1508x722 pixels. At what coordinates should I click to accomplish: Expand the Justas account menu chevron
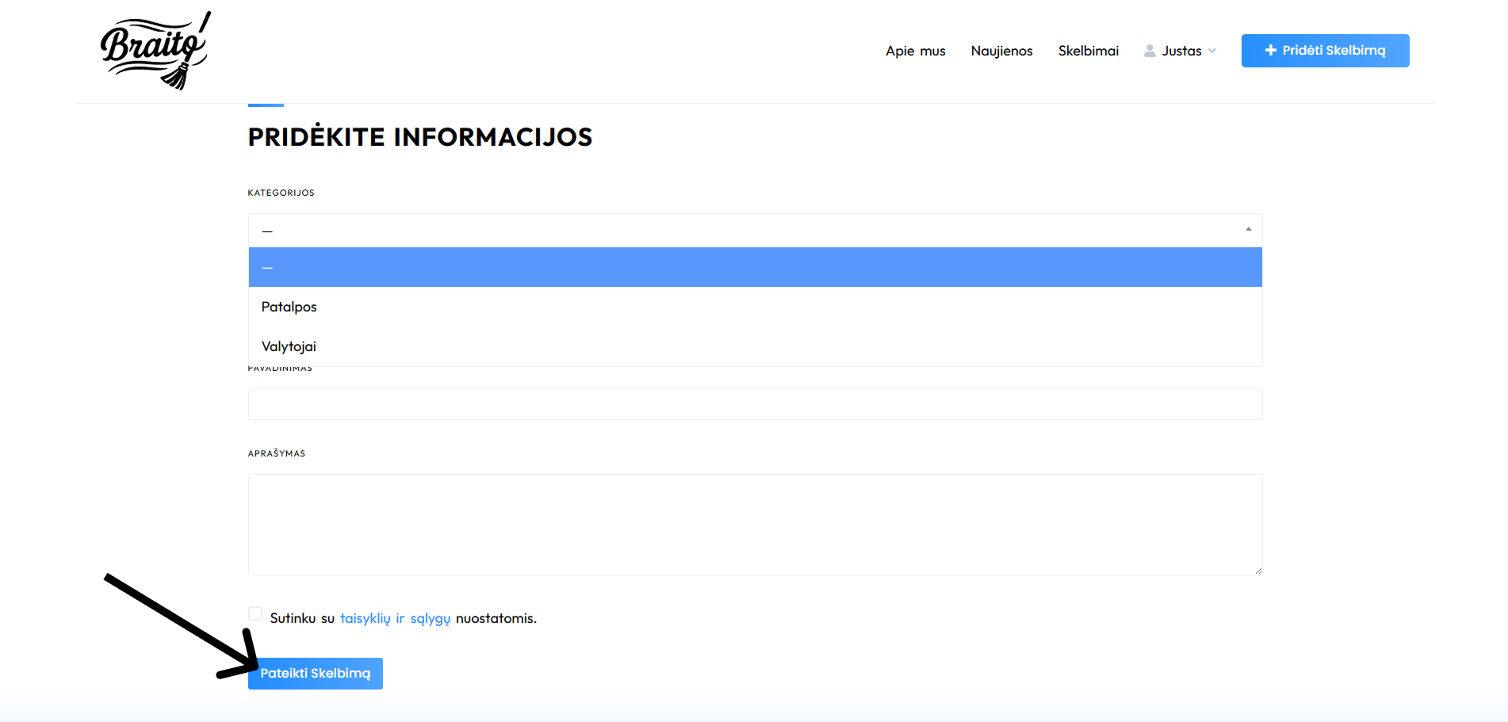[1212, 51]
